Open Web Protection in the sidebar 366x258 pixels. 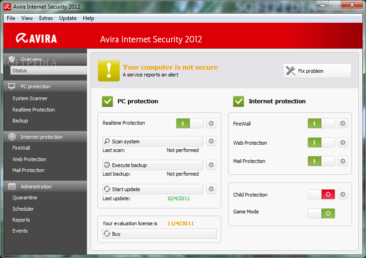(x=30, y=159)
